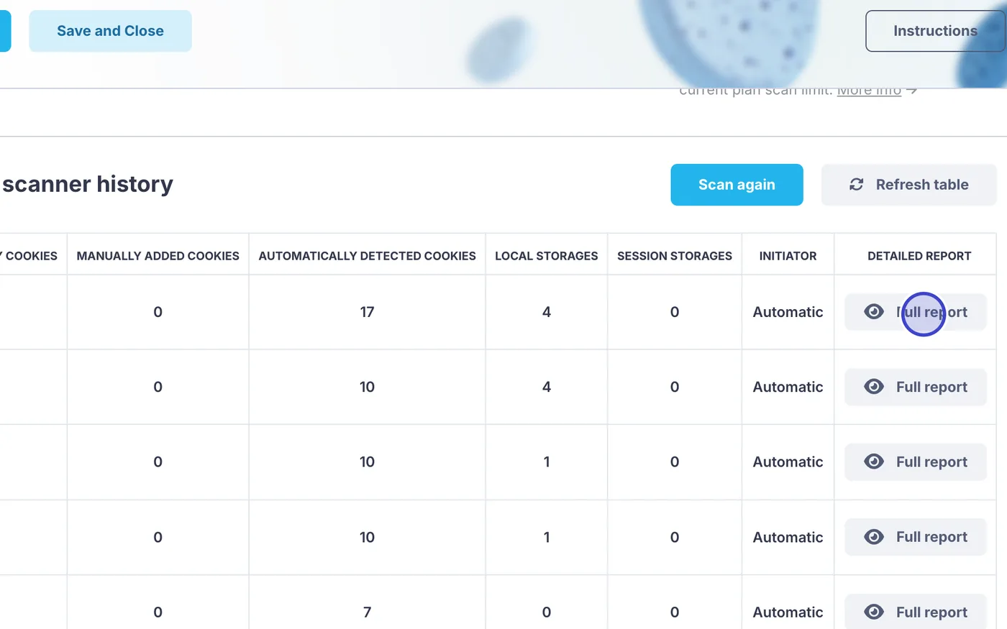Click the eye icon in the 17 cookies row
Viewport: 1007px width, 629px height.
pos(874,312)
